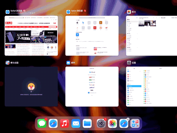Screen dimensions: 177x133
Task: Open Messages app in the dock
Action: pos(42,124)
